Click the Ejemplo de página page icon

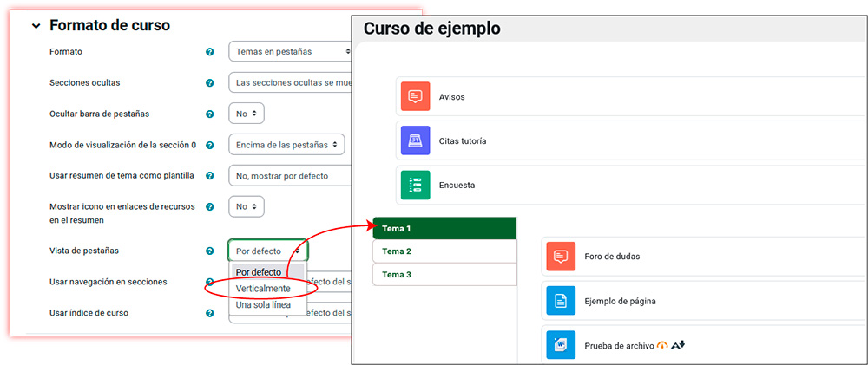tap(561, 301)
